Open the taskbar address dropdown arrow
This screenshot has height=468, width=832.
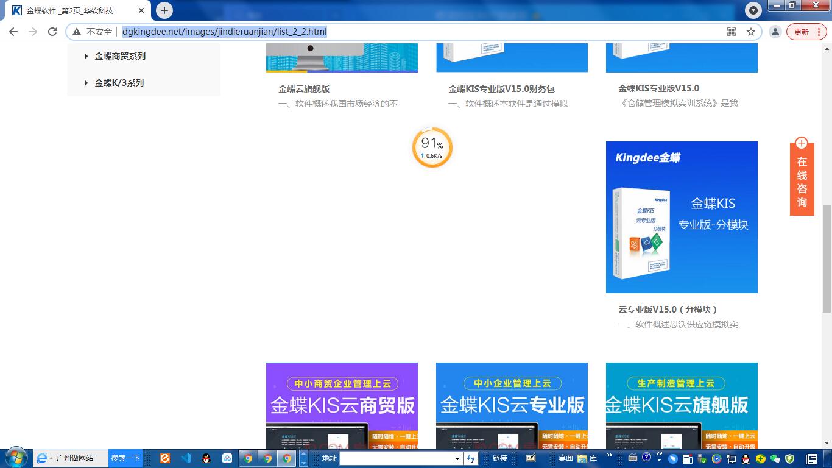tap(457, 458)
